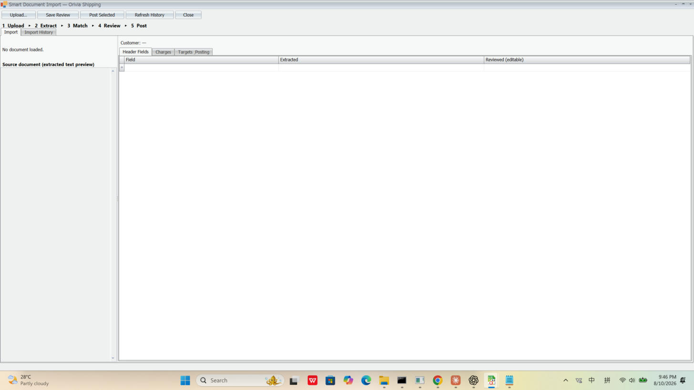The height and width of the screenshot is (390, 694).
Task: Open File Explorer from the taskbar
Action: [x=384, y=380]
